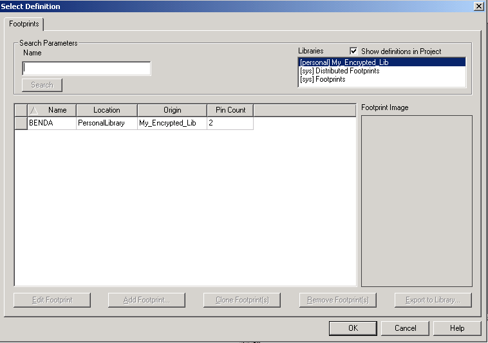Sort by Origin column header
Screen dimensions: 488x343
[172, 110]
